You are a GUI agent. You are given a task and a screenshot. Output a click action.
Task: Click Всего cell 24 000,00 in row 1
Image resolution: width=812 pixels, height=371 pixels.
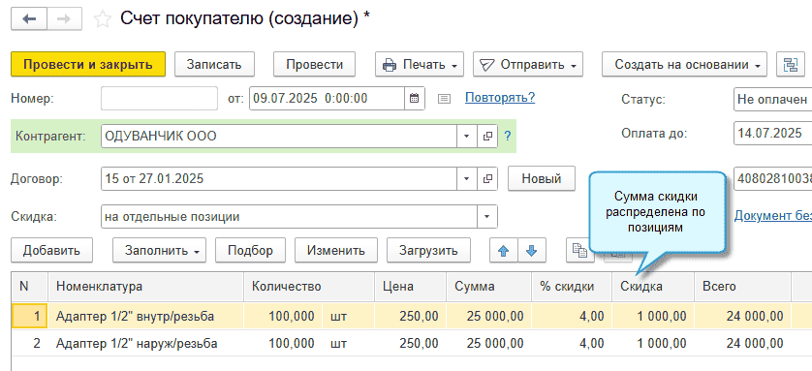click(742, 316)
